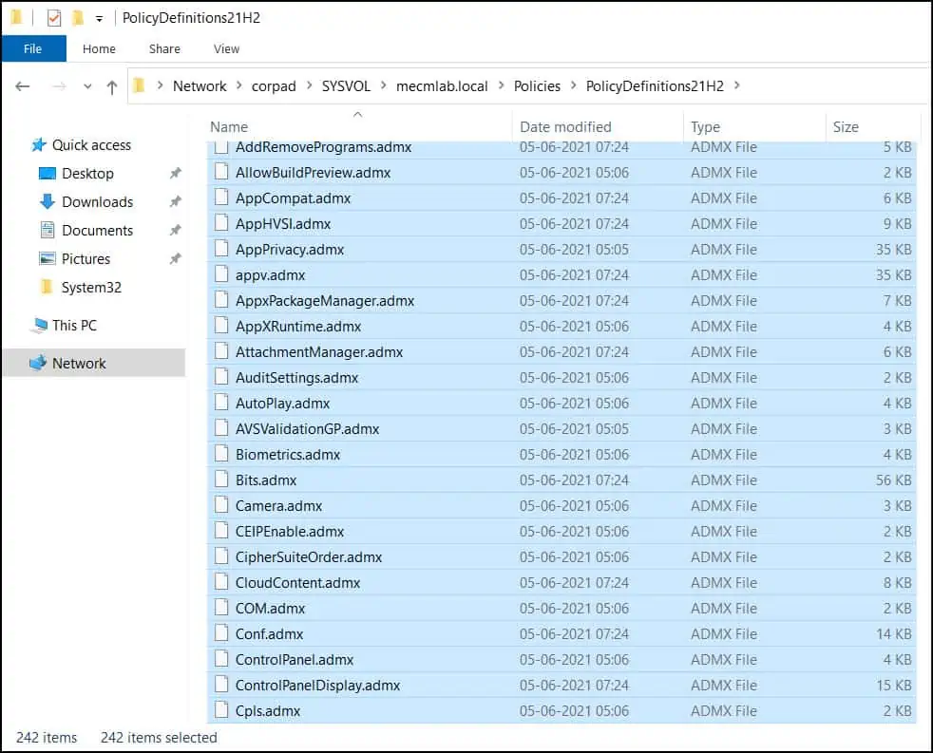Click Policies in the address breadcrumb
The image size is (933, 753).
(x=537, y=86)
